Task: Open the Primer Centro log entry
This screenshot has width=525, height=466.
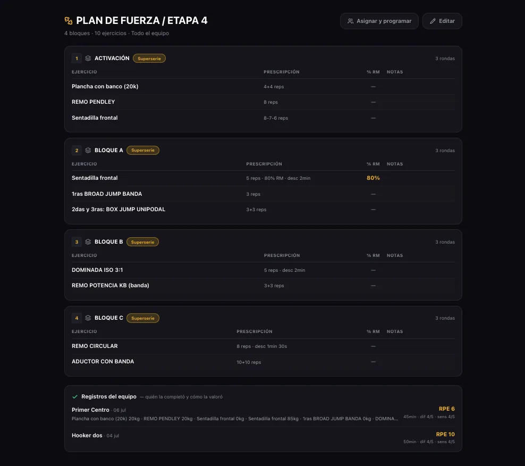Action: pyautogui.click(x=263, y=414)
